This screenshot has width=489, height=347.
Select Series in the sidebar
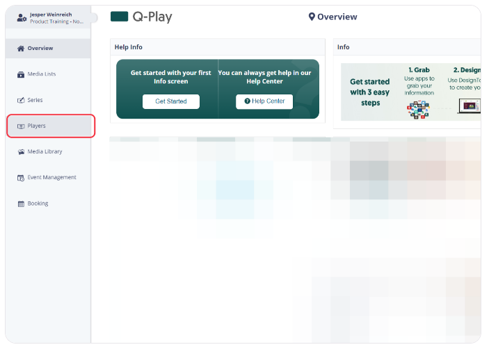(x=48, y=100)
